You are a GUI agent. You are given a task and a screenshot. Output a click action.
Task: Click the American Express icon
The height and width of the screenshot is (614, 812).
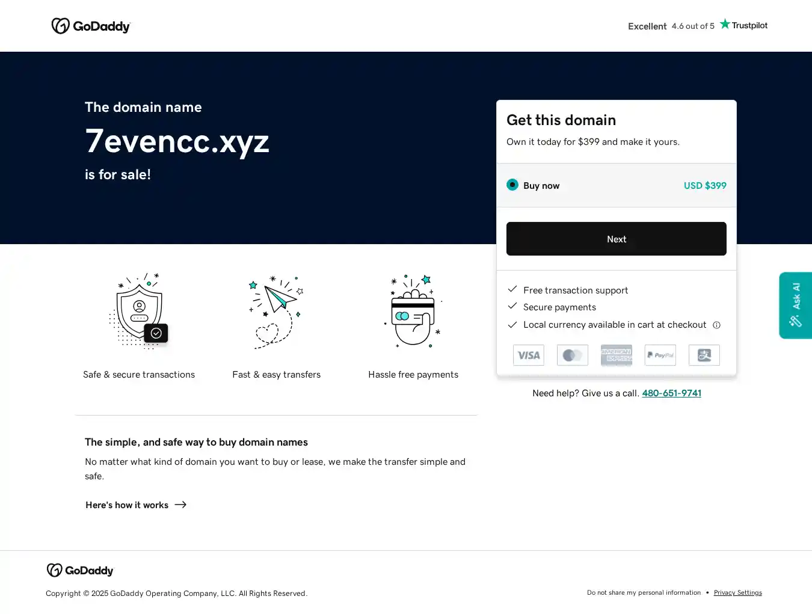(616, 355)
